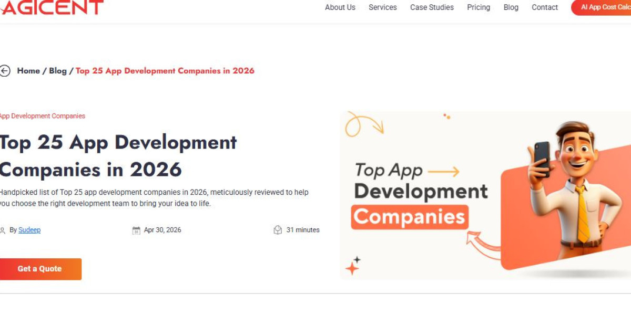
Task: Go to Case Studies page
Action: click(432, 7)
